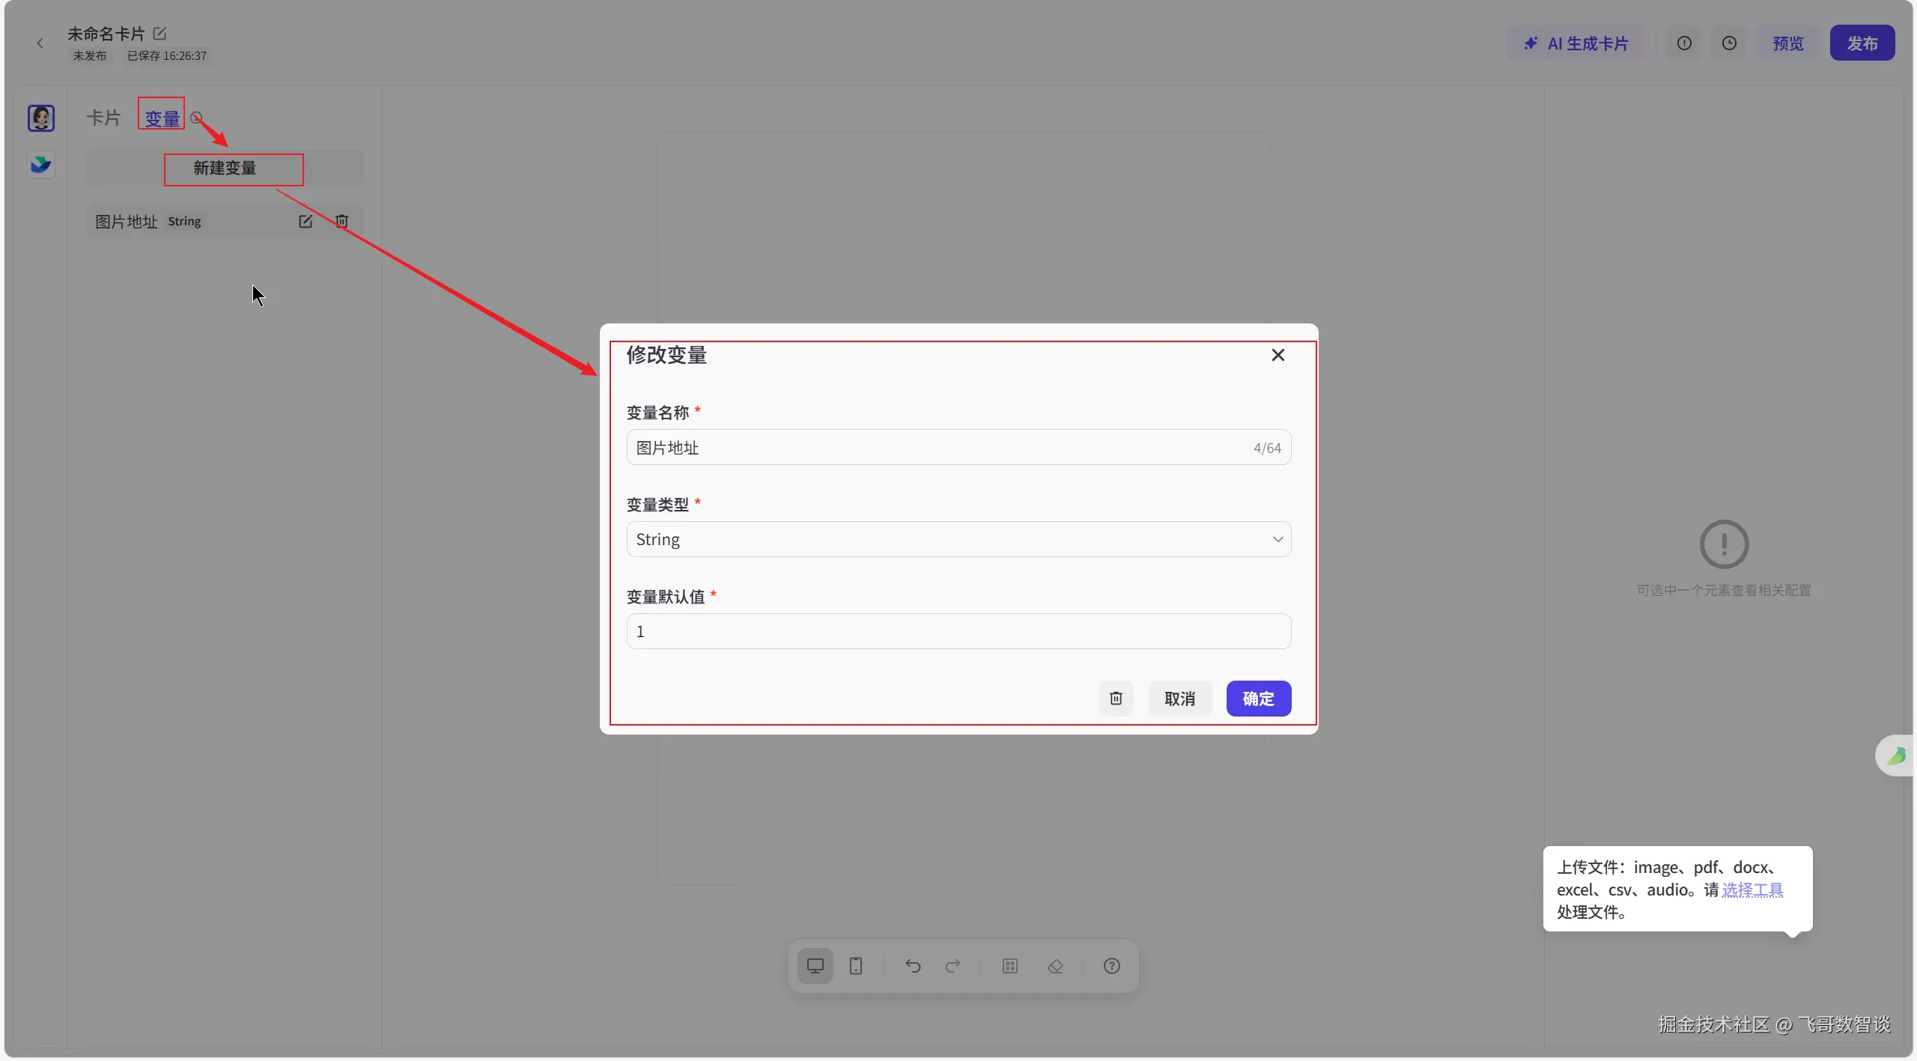Close the 修改变量 dialog
1917x1061 pixels.
(x=1278, y=355)
